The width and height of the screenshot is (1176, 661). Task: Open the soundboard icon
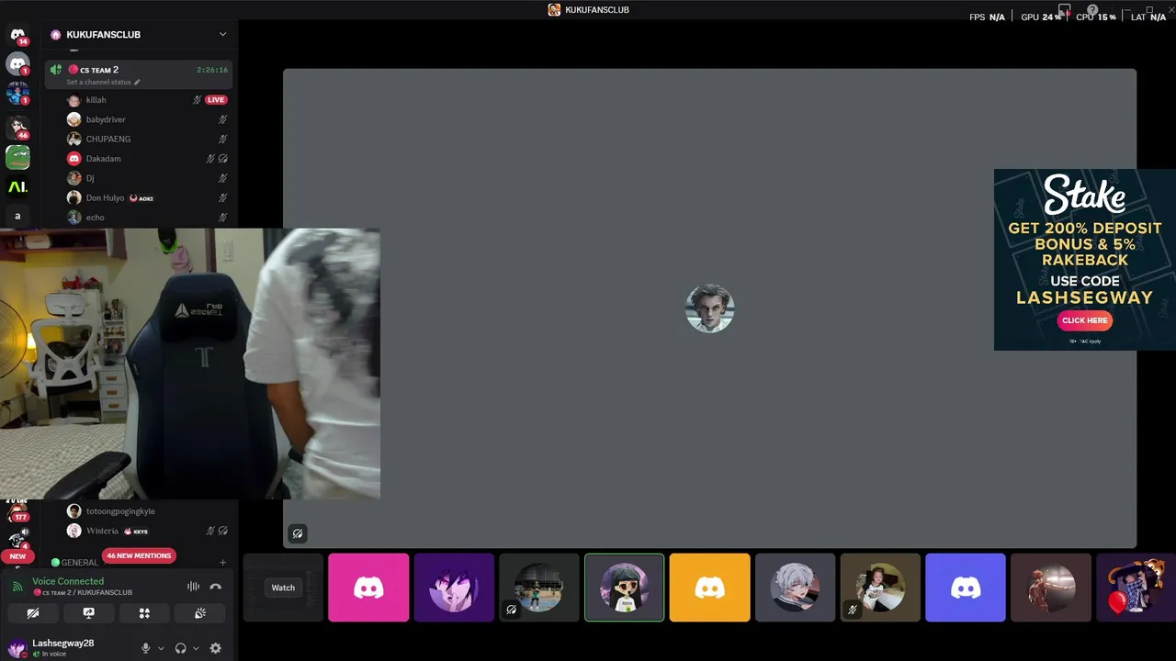tap(200, 613)
